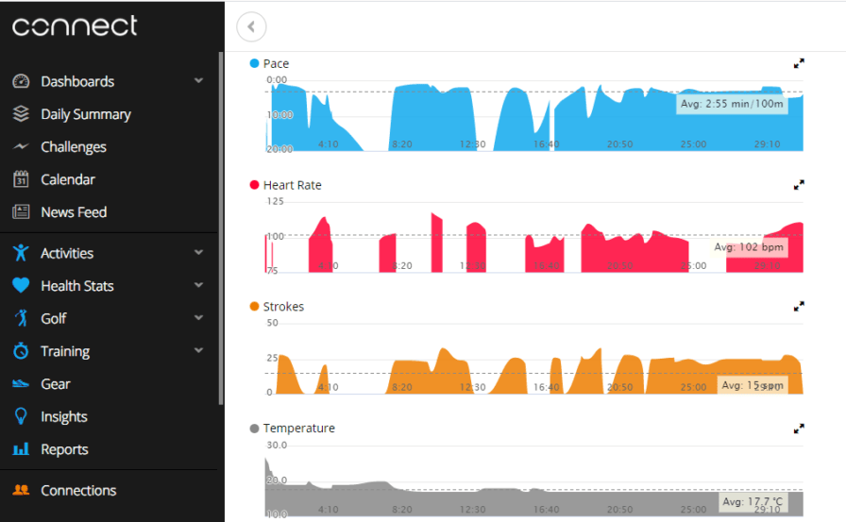Click the blue Pace legend dot

(254, 63)
